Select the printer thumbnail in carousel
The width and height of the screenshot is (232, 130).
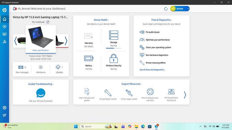tap(21, 41)
